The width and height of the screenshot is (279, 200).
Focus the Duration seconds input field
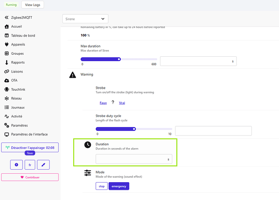pyautogui.click(x=134, y=159)
